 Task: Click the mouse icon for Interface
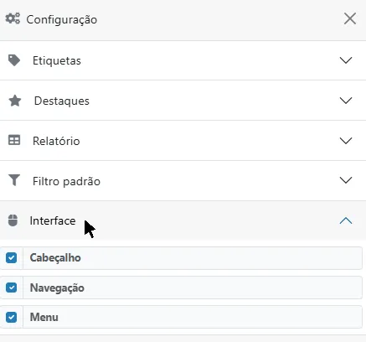tap(13, 220)
